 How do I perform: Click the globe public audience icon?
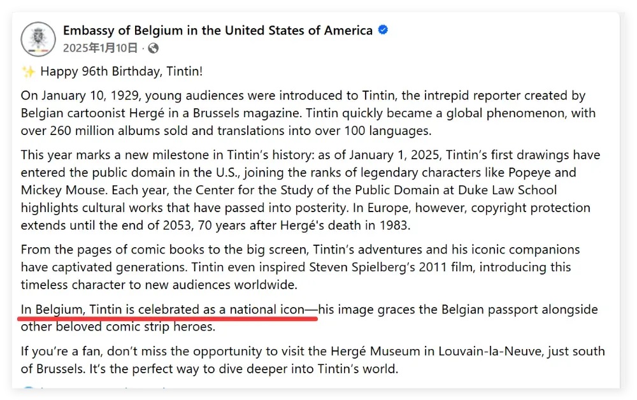click(x=154, y=48)
